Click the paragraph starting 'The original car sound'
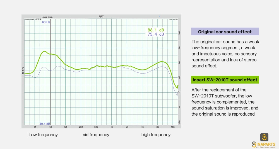This screenshot has height=149, width=279. click(x=225, y=54)
